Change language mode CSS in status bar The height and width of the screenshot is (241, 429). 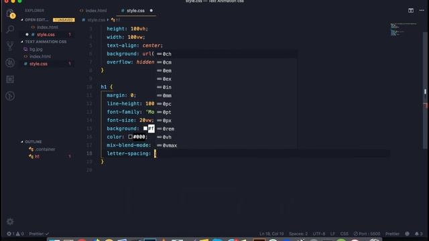pyautogui.click(x=344, y=234)
